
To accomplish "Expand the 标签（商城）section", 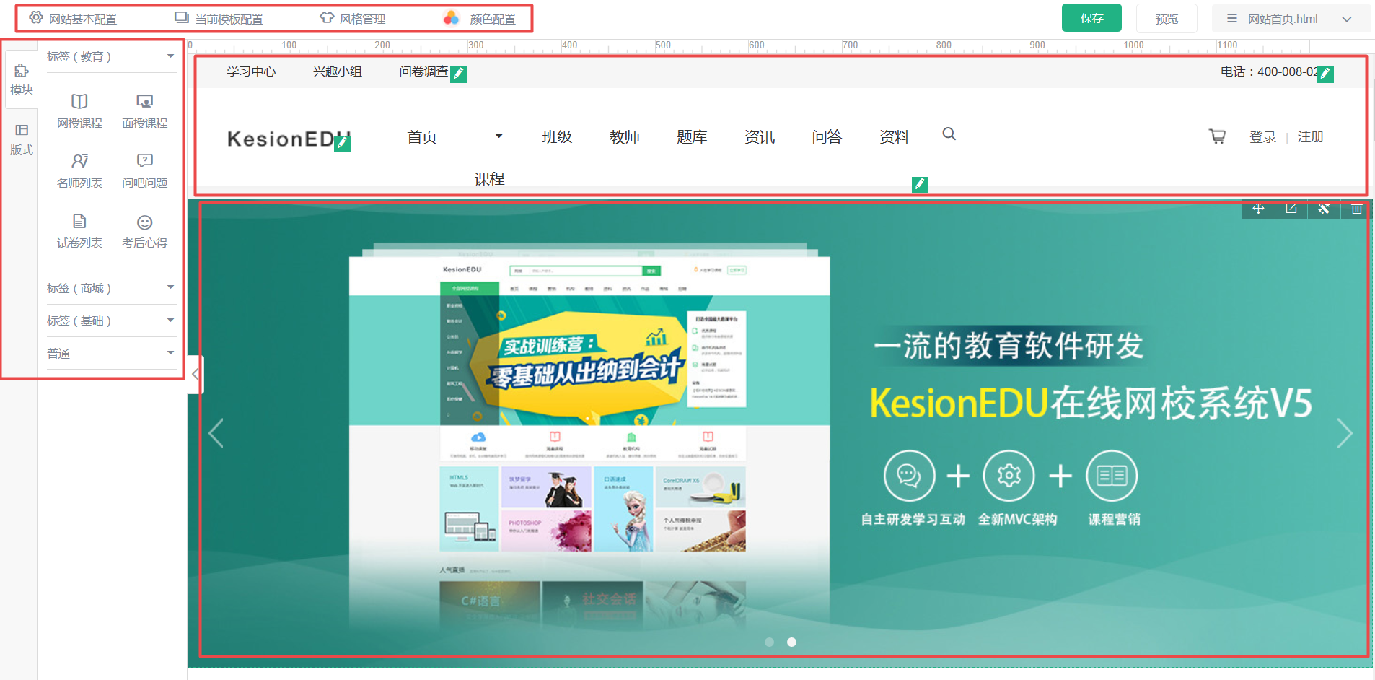I will [x=170, y=287].
